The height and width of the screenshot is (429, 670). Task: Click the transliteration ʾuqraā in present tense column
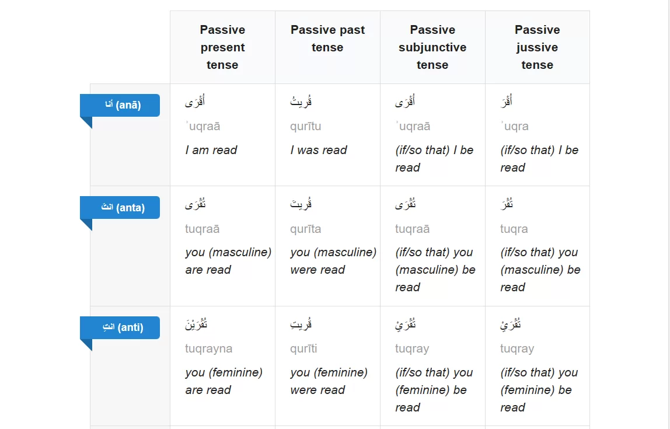[203, 127]
